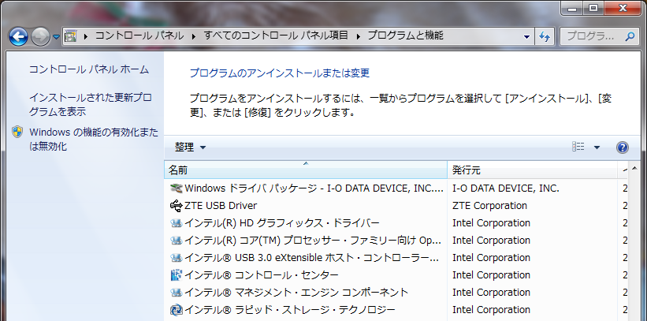Click icon of インテル® マネジメント・エンジン row
647x321 pixels.
[176, 293]
